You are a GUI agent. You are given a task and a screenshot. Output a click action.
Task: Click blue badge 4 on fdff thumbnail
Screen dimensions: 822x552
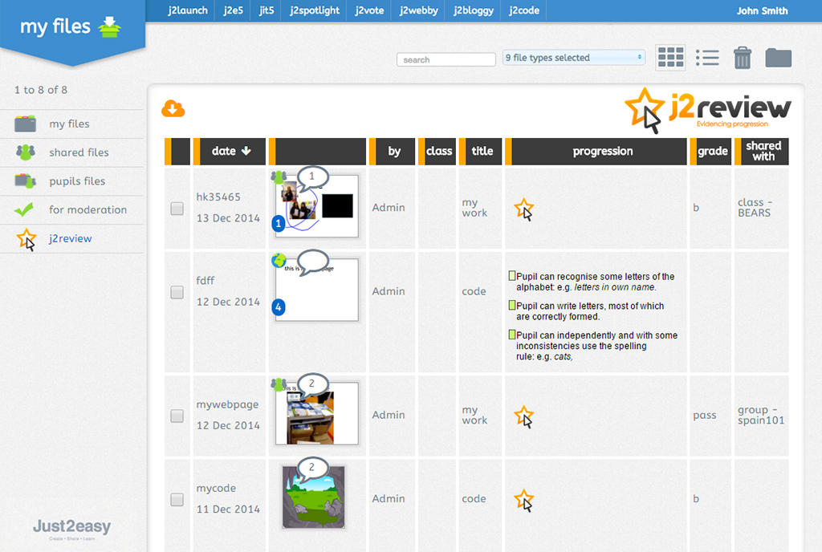tap(279, 306)
